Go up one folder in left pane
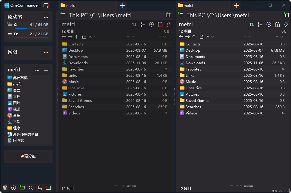 [77, 37]
